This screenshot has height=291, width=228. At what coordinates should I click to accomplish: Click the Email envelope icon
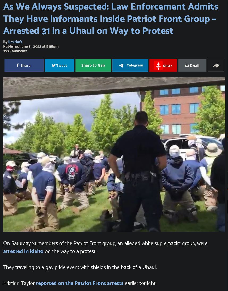pyautogui.click(x=187, y=65)
